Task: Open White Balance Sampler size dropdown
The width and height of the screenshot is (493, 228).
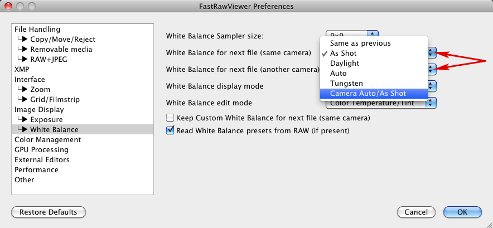Action: 373,35
